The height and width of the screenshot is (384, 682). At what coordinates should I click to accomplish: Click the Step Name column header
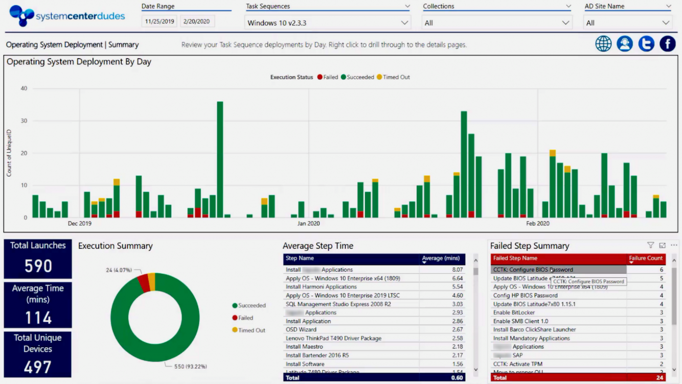coord(300,258)
